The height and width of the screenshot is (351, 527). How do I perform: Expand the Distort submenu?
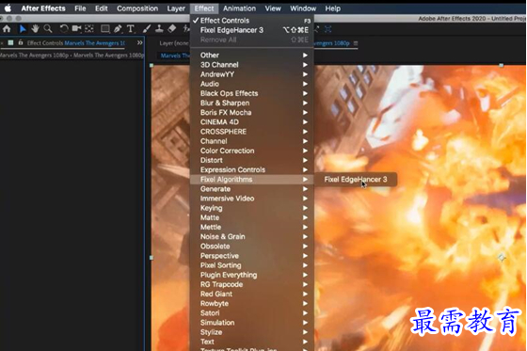coord(252,160)
